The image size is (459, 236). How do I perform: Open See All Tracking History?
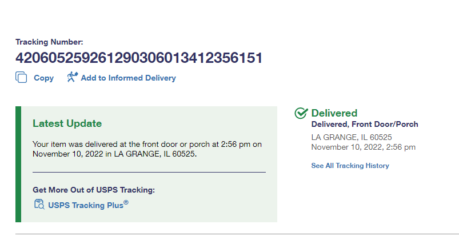(350, 166)
